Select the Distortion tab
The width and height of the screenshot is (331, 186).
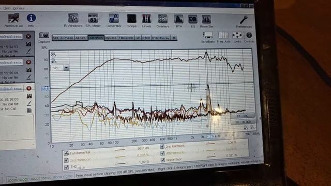[x=96, y=38]
